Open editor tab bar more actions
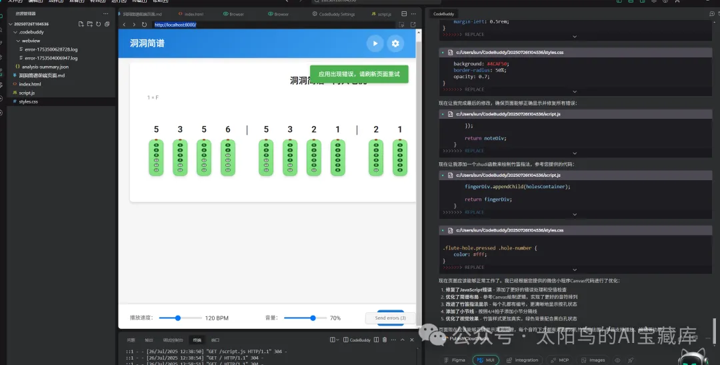This screenshot has width=720, height=365. (x=413, y=14)
